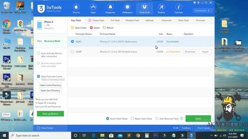Open Microsoft Store from taskbar
Screen dimensions: 248x139
111,136
